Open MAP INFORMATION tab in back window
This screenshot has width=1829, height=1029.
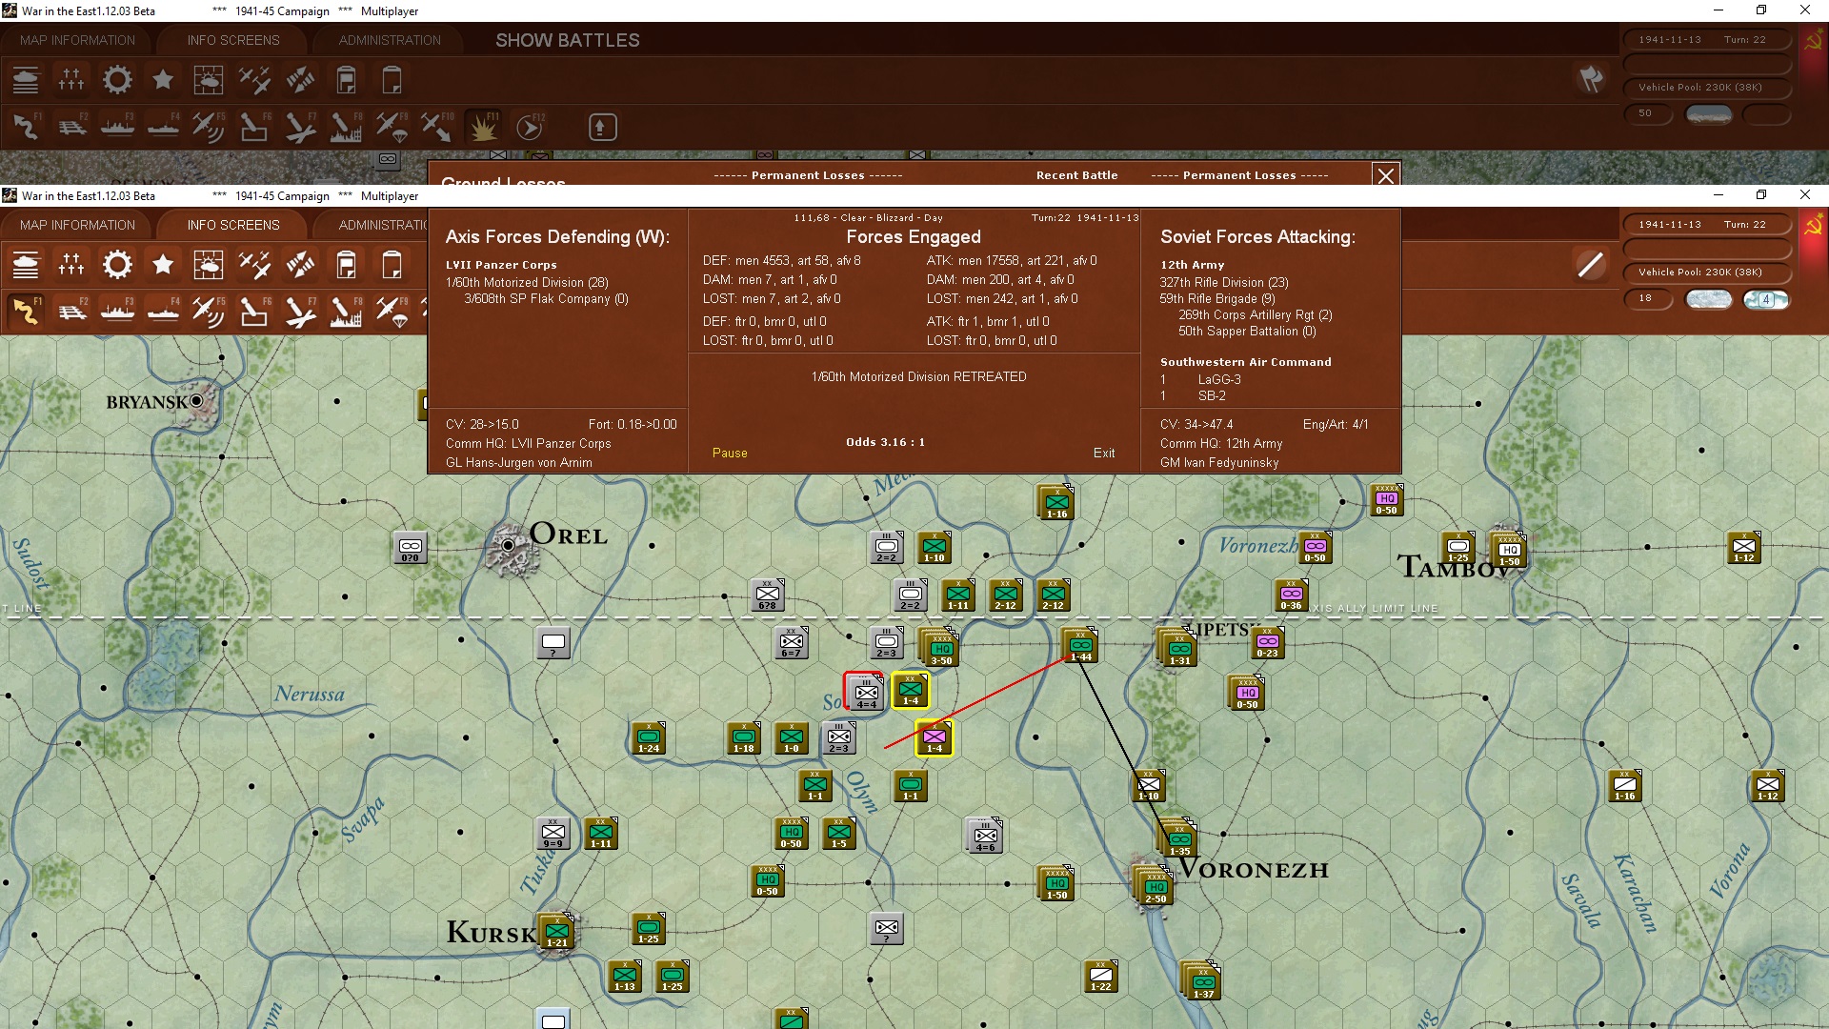(77, 40)
